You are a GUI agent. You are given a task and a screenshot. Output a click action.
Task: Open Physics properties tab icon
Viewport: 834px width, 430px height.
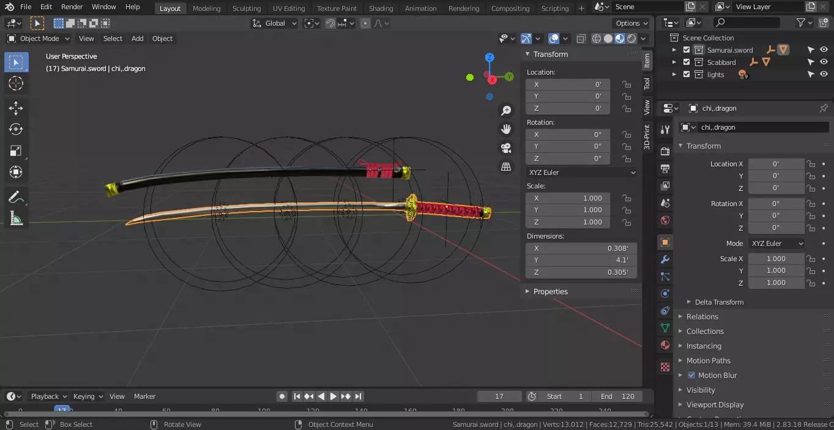pos(665,294)
